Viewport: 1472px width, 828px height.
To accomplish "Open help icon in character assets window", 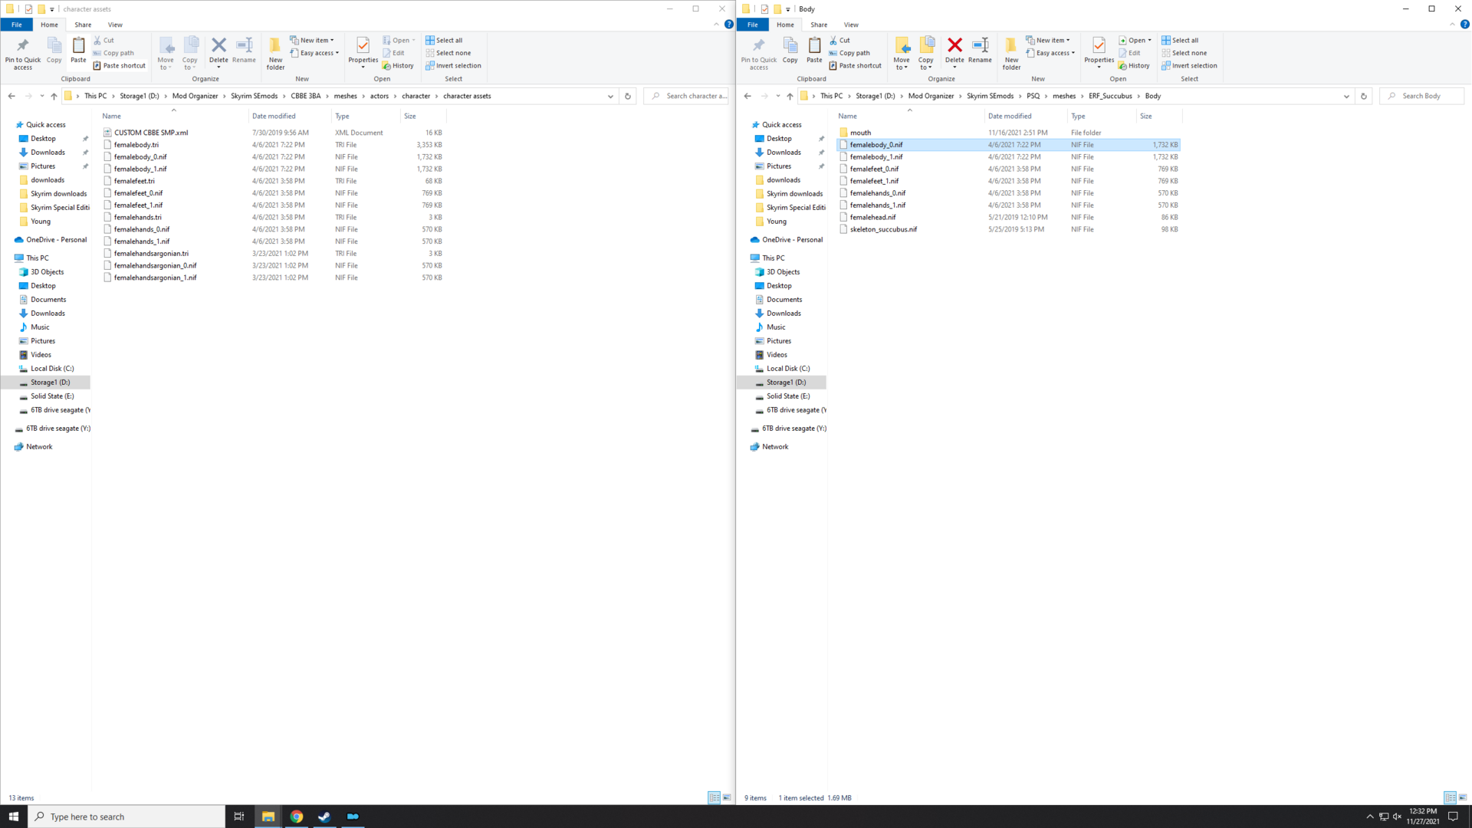I will [729, 25].
